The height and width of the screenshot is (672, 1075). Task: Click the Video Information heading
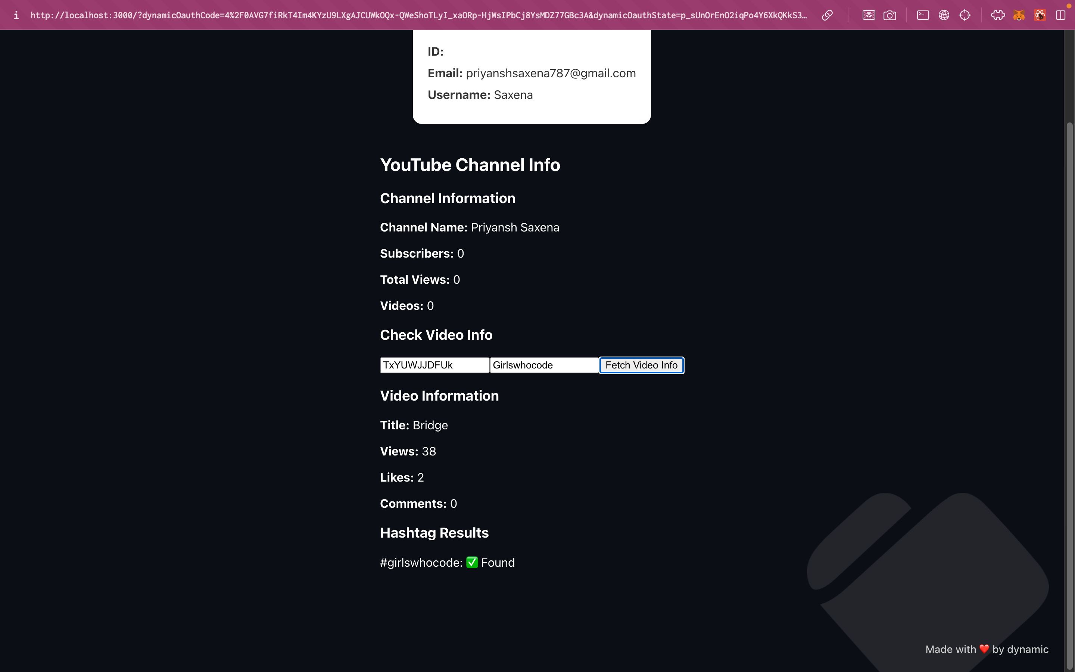[x=439, y=396]
